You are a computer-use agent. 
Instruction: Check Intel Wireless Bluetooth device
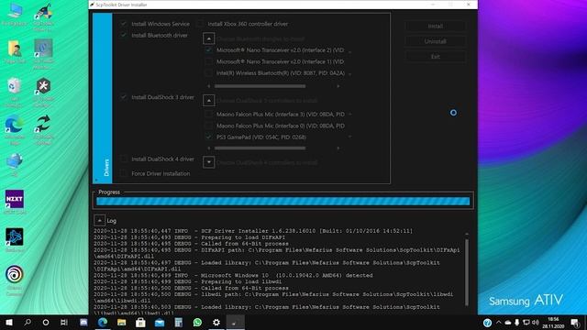[208, 73]
